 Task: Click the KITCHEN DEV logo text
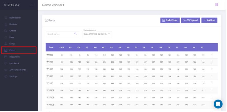[x=12, y=5]
